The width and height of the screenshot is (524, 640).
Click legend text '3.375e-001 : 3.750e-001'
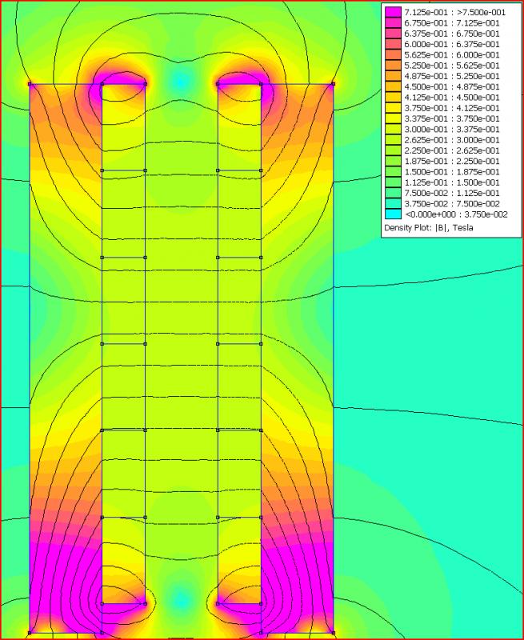coord(452,118)
